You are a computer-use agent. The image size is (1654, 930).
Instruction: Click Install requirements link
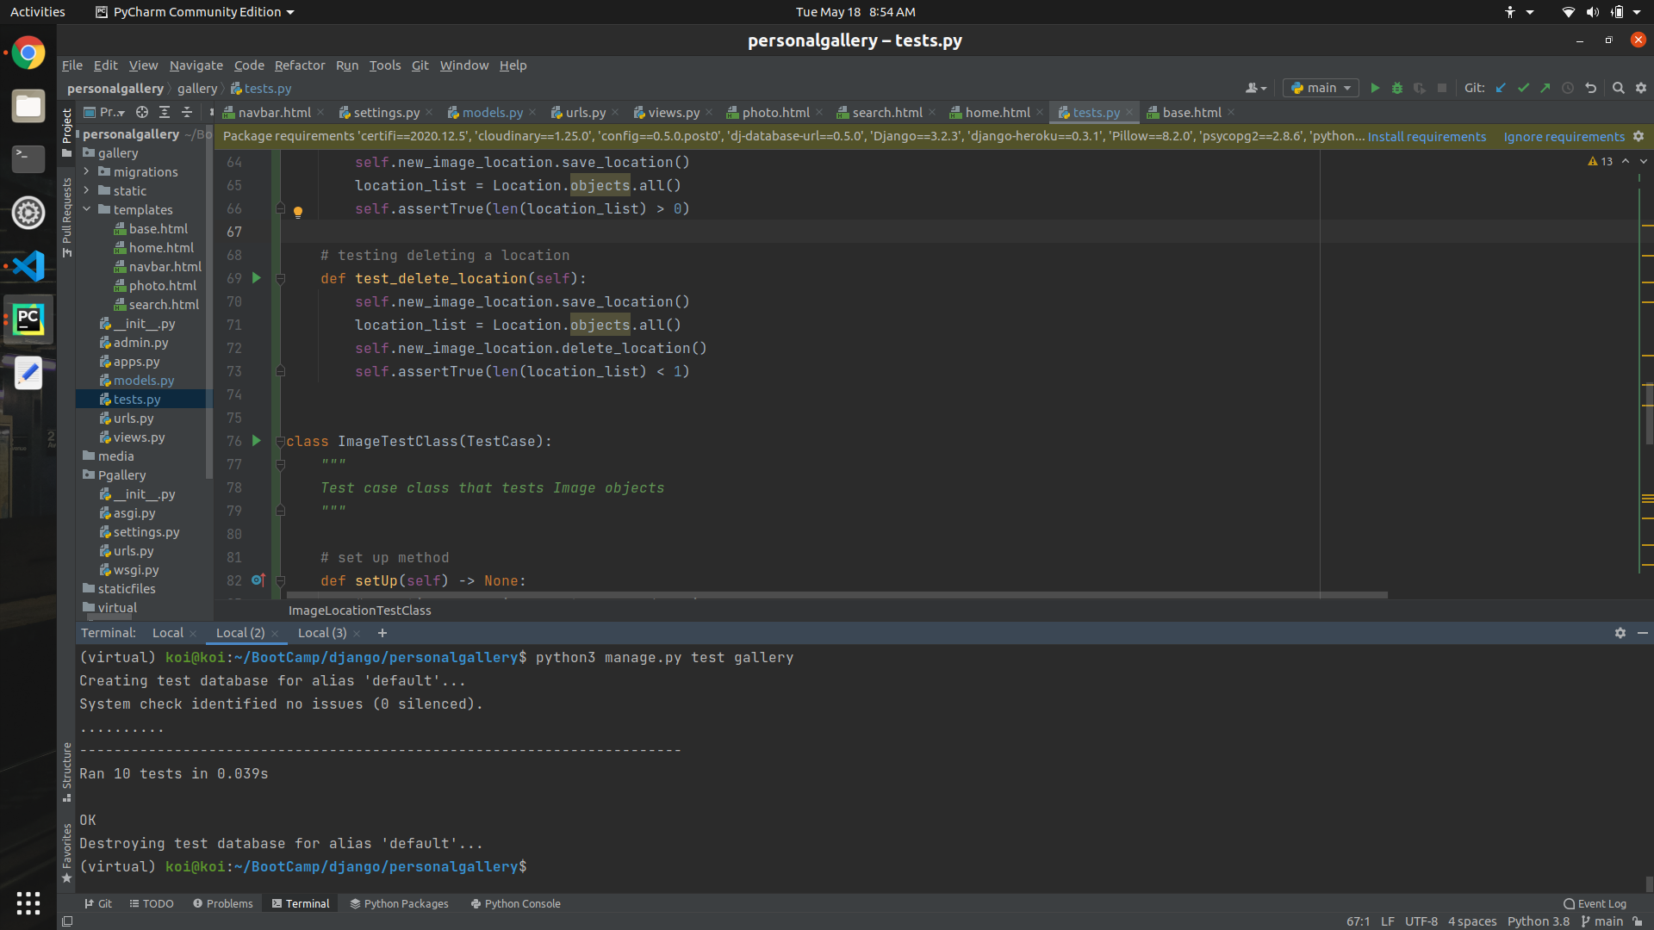[1427, 137]
